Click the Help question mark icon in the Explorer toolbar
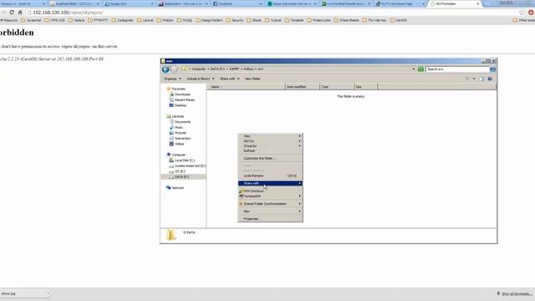535x301 pixels. (x=490, y=79)
